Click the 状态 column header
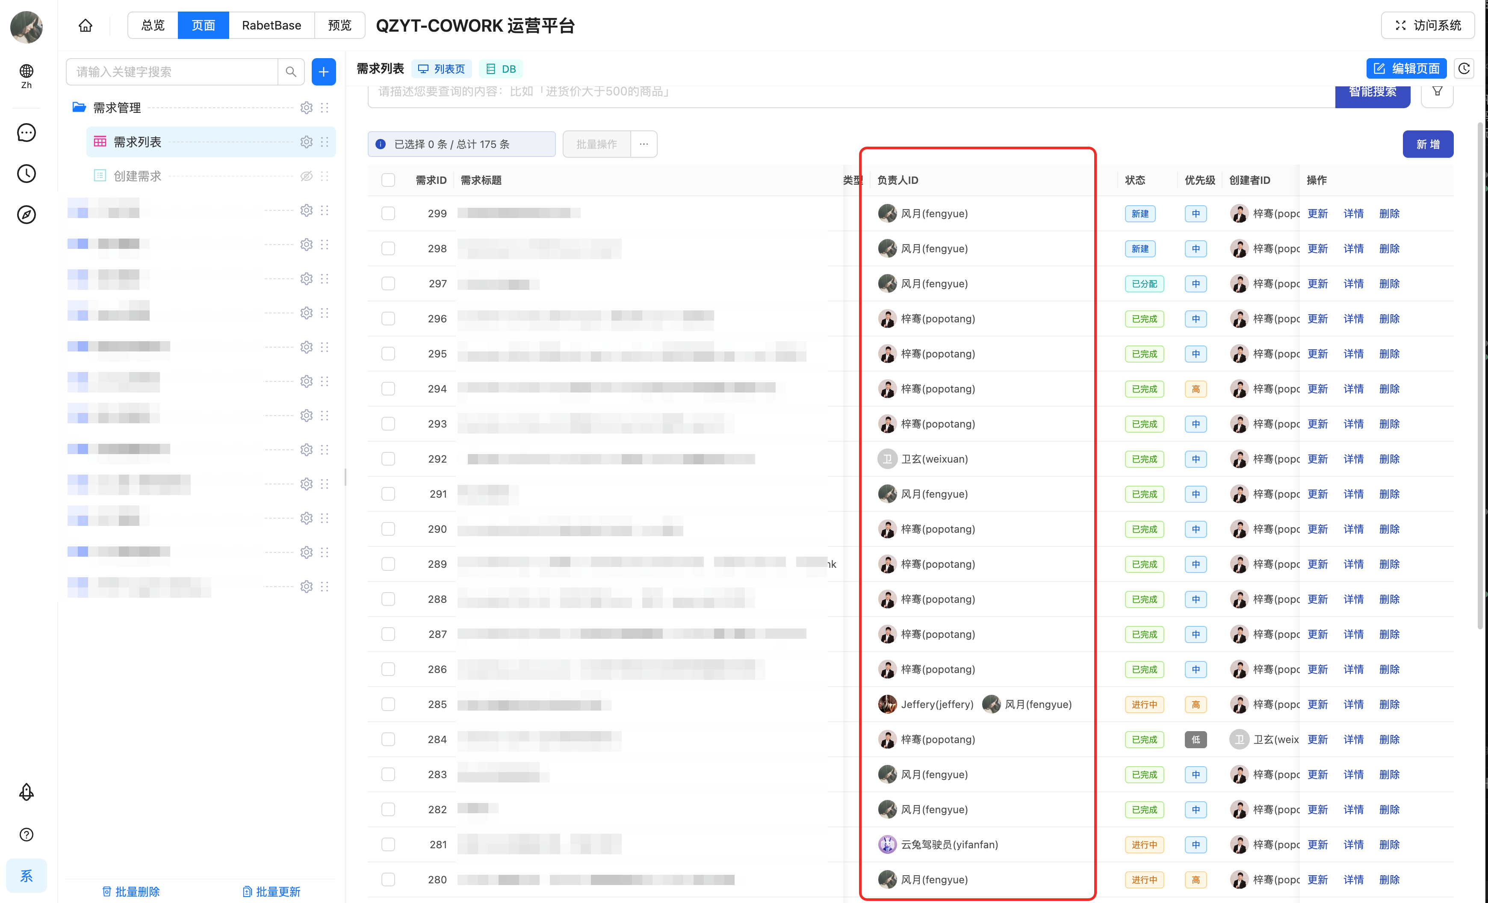 click(x=1135, y=180)
